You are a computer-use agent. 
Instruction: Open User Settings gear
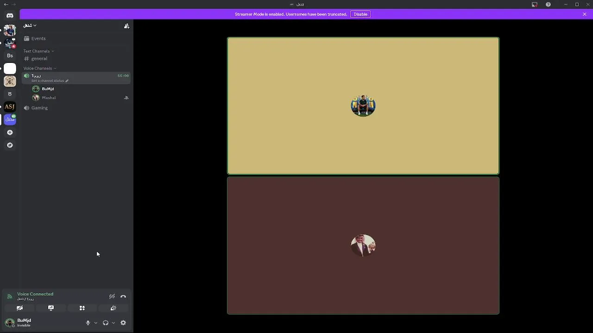[x=123, y=323]
